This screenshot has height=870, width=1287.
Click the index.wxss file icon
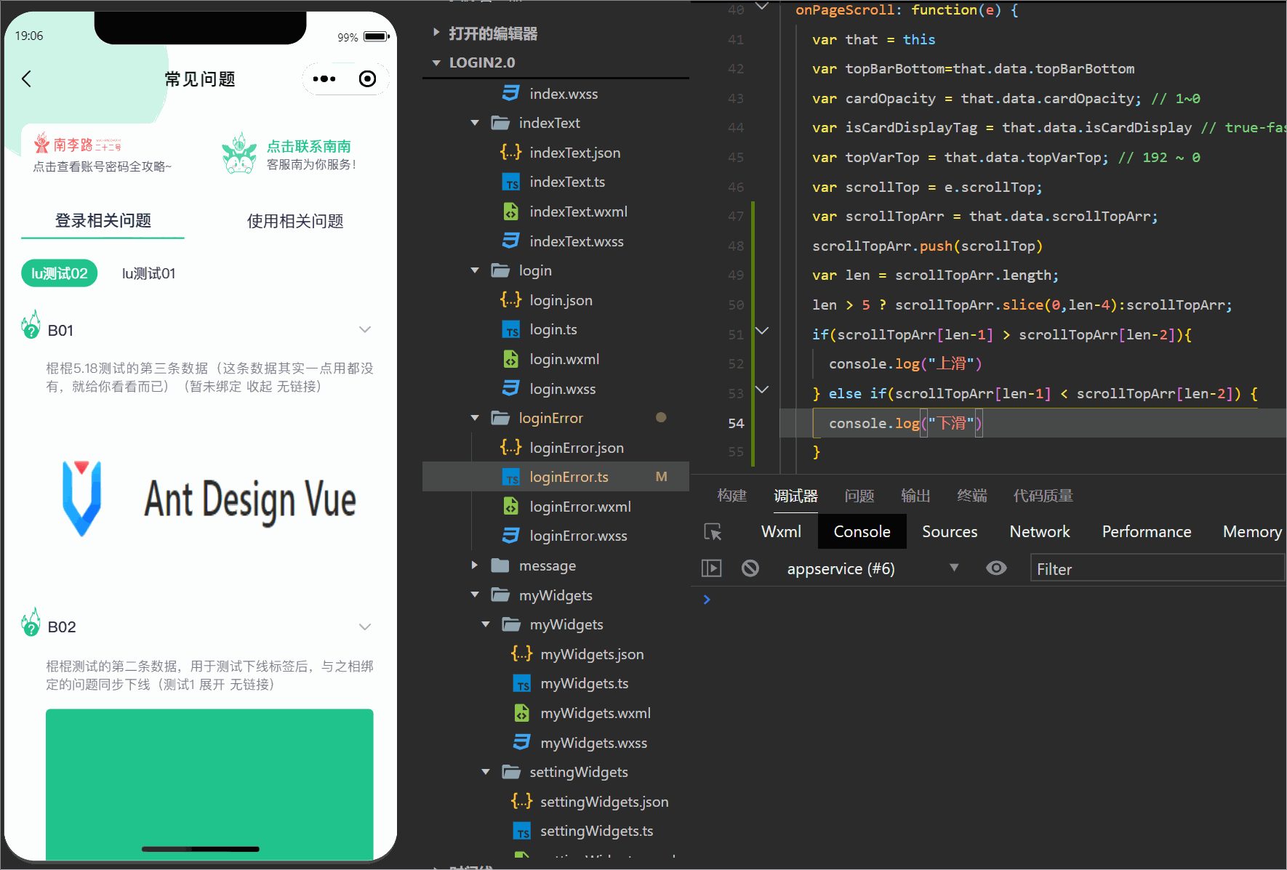pyautogui.click(x=511, y=93)
